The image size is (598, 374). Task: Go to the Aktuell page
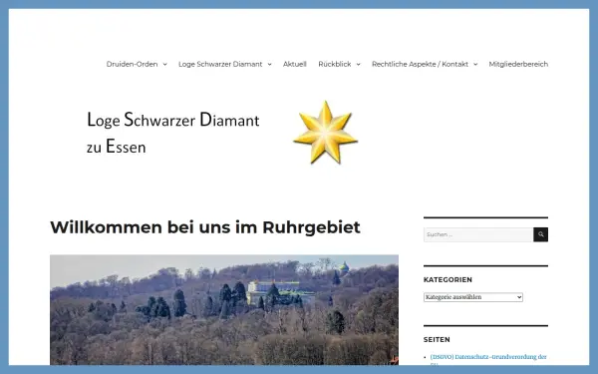point(295,64)
